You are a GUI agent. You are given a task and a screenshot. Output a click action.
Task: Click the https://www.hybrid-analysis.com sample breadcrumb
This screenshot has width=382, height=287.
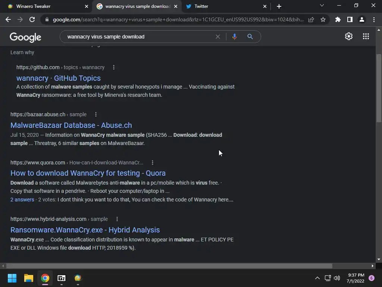59,219
